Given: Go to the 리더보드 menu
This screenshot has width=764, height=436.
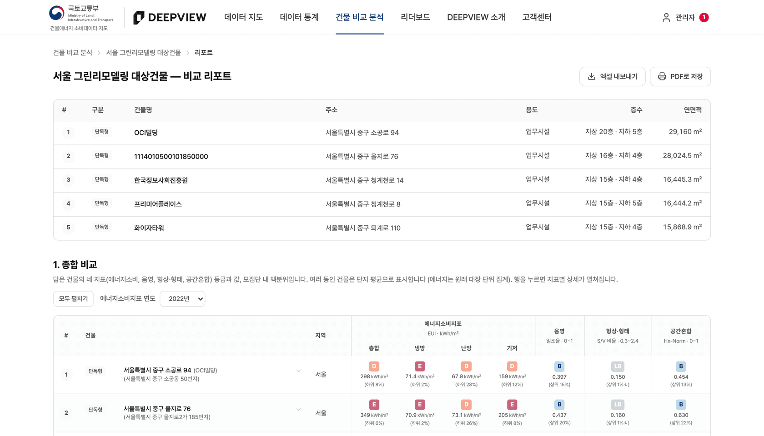Looking at the screenshot, I should click(415, 17).
